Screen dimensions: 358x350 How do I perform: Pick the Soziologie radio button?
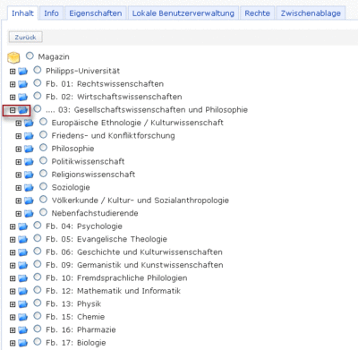pos(43,186)
